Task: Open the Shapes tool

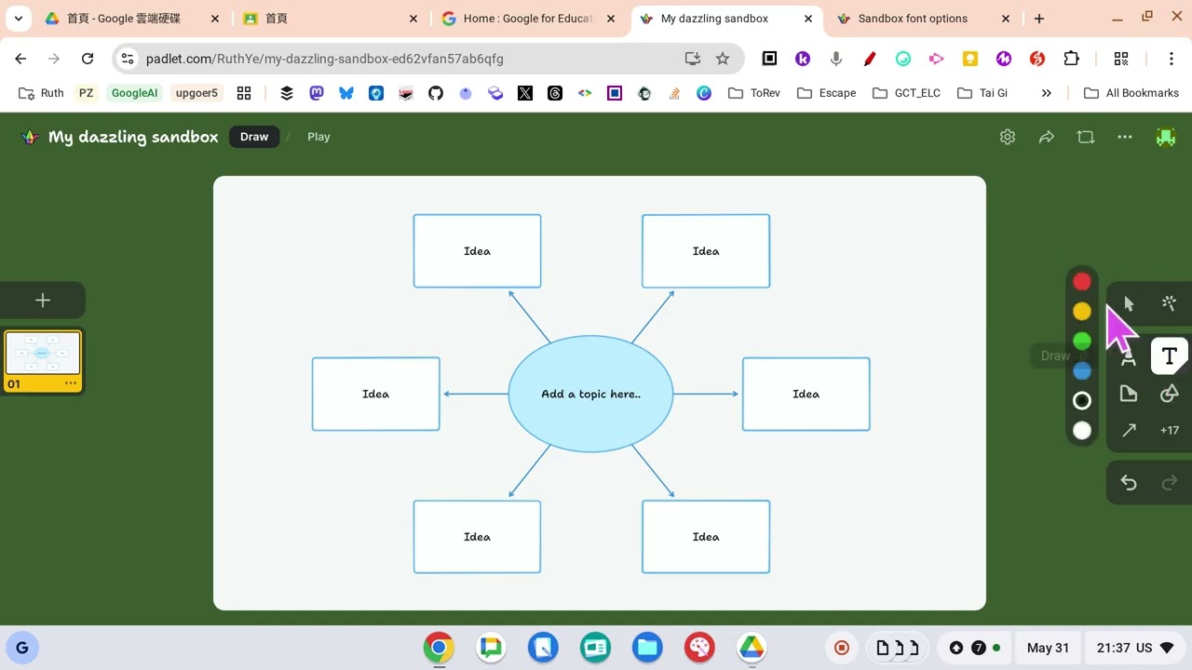Action: (1170, 394)
